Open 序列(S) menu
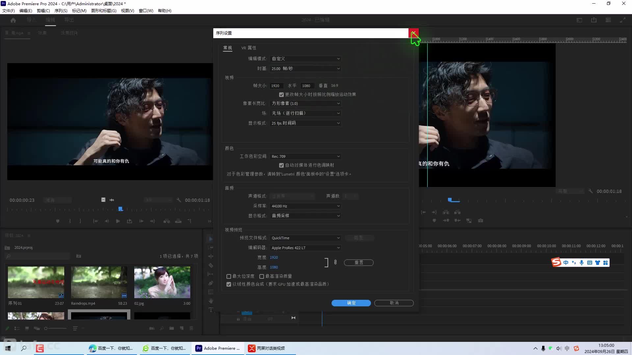 tap(61, 11)
